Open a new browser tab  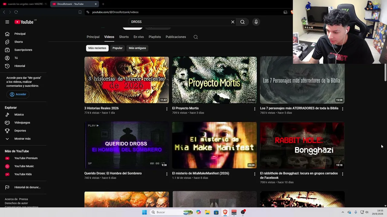103,4
